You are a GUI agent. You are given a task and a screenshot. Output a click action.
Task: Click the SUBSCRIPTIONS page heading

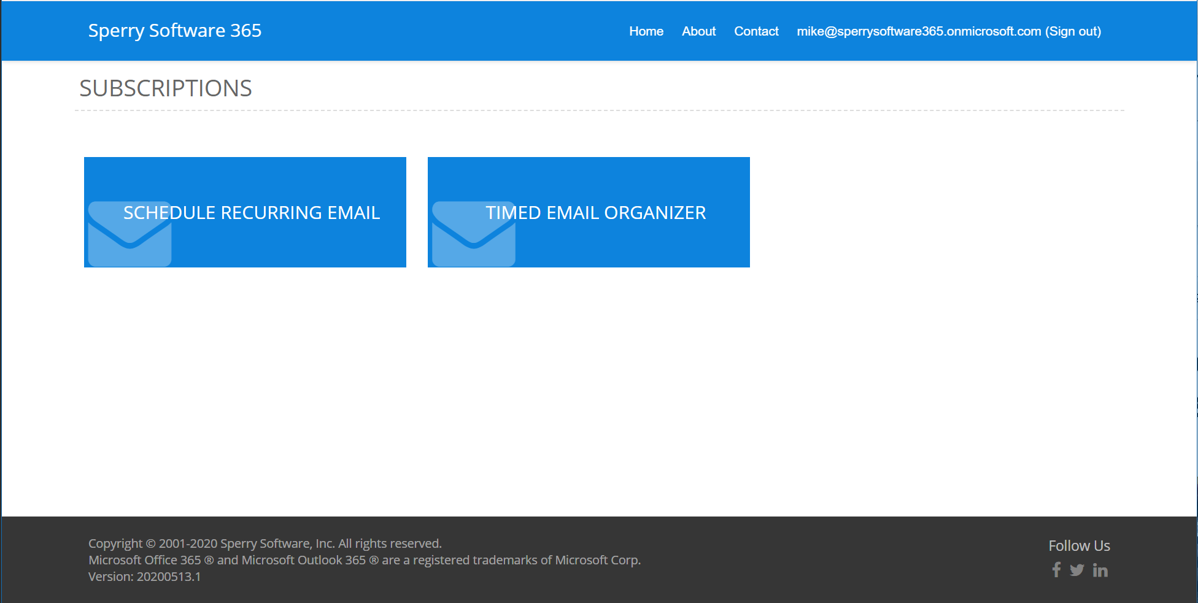pos(166,88)
